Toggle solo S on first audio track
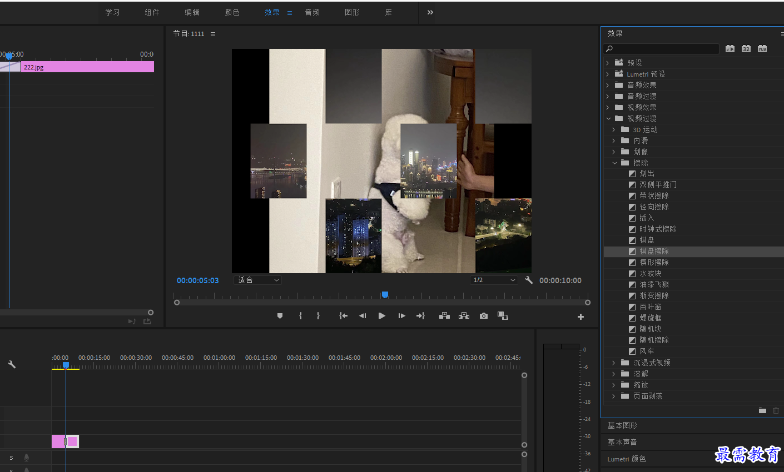Viewport: 784px width, 472px height. point(11,458)
